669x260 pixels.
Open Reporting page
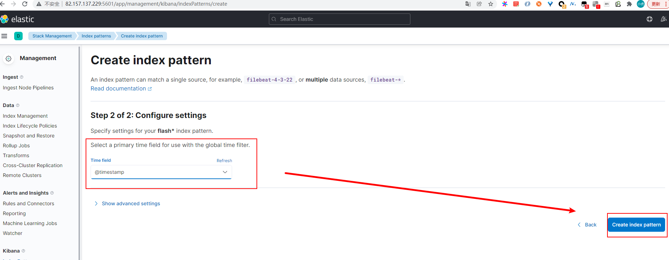click(14, 213)
